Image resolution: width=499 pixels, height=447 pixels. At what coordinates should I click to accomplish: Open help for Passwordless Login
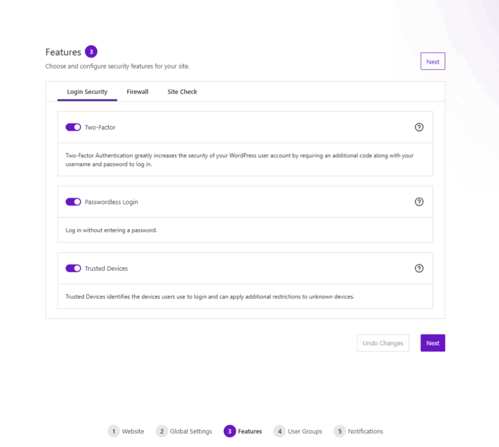419,202
